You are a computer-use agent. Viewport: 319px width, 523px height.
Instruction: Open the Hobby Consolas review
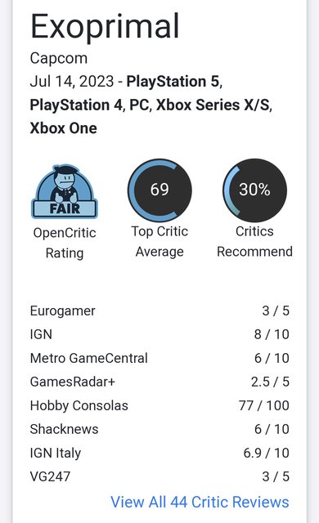[x=159, y=405]
